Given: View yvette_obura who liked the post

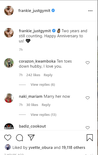Looking at the screenshot, I should (40, 148).
